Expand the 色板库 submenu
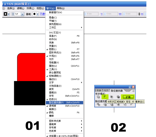 click(64, 131)
